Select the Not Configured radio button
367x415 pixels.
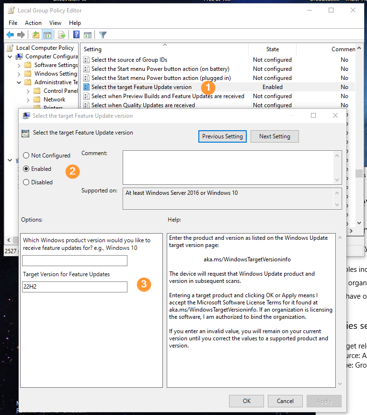pyautogui.click(x=26, y=156)
